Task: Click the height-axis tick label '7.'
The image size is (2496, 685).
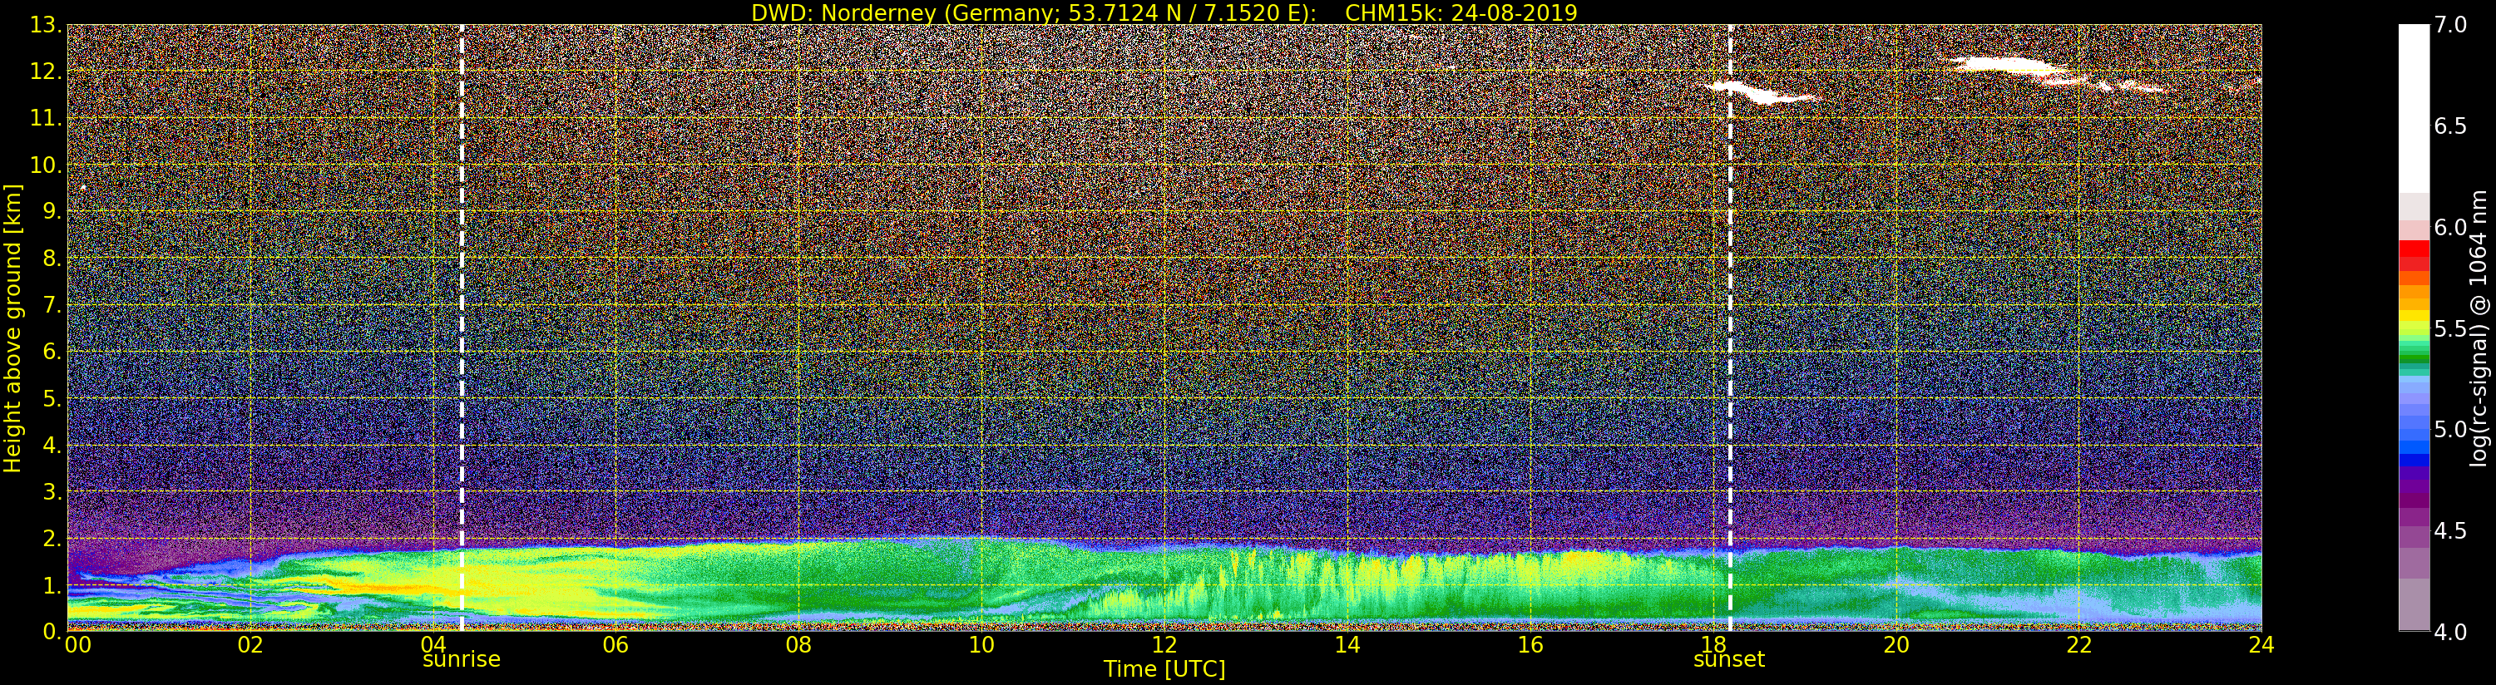Action: pyautogui.click(x=52, y=305)
